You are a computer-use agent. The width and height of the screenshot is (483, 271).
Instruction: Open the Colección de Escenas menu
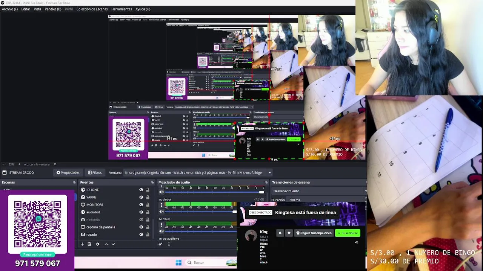92,9
